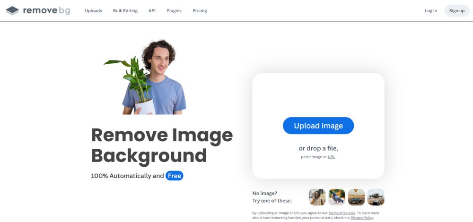This screenshot has width=473, height=222.
Task: Click the blue Free badge
Action: pyautogui.click(x=175, y=176)
